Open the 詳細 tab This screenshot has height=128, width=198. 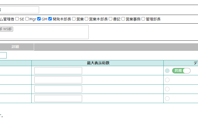tap(15, 47)
